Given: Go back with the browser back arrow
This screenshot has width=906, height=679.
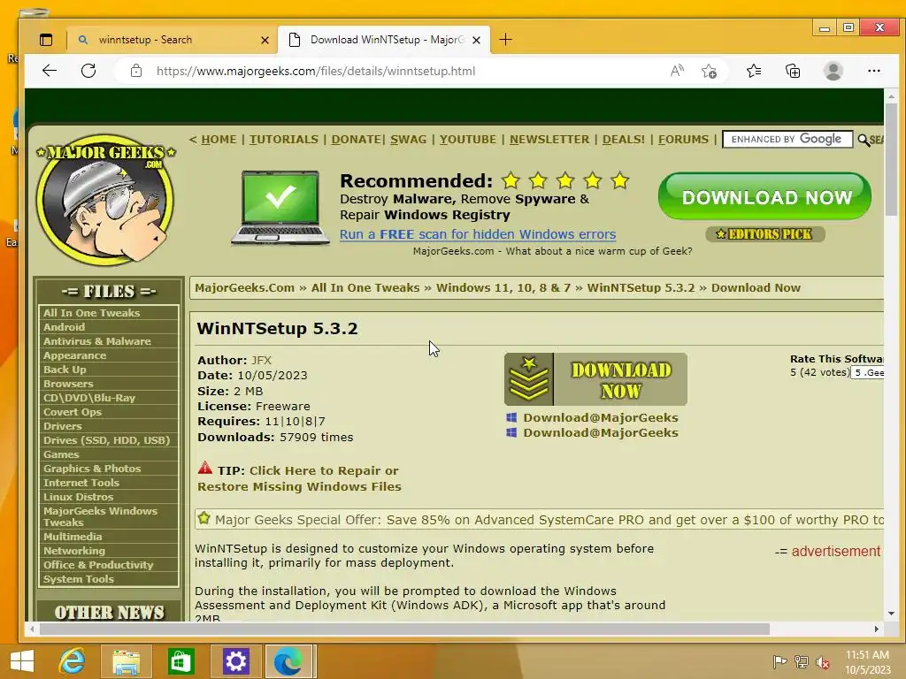Looking at the screenshot, I should point(50,71).
